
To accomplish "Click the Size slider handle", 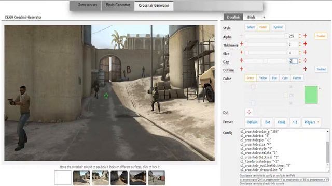I will click(247, 53).
